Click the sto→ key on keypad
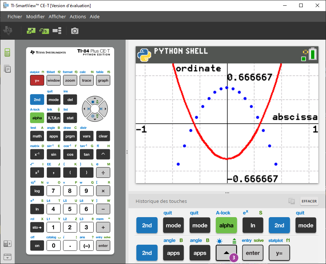The image size is (326, 264). [37, 228]
